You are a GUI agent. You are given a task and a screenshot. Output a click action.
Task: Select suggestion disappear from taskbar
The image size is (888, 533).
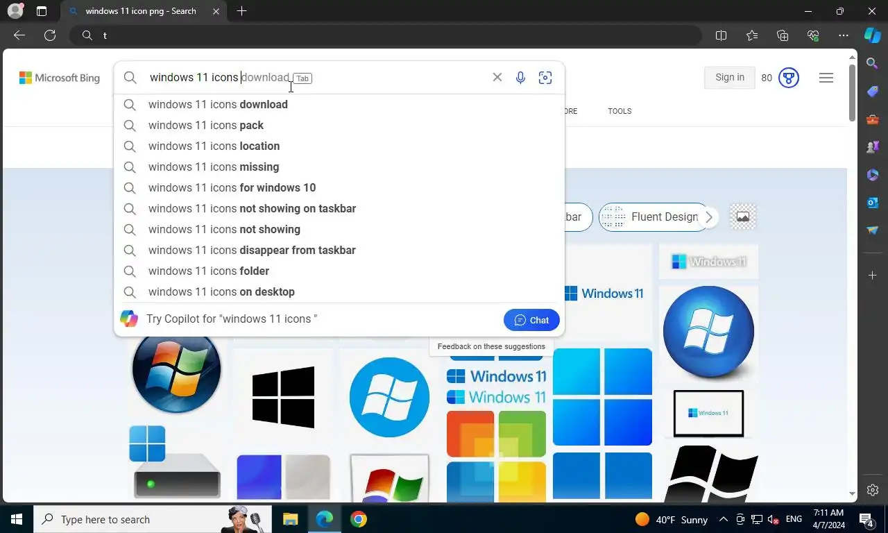(339, 250)
